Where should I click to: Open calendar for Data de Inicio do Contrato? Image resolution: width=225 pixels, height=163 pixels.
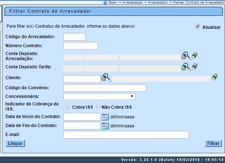point(105,117)
